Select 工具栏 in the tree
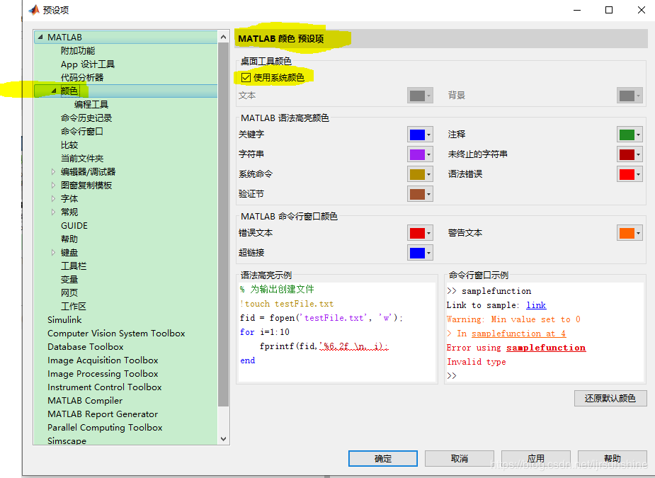Screen dimensions: 655x478 (74, 266)
